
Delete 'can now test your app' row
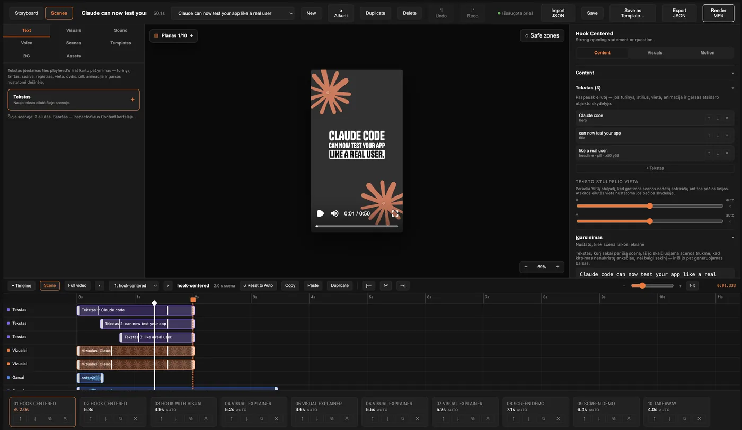click(727, 136)
